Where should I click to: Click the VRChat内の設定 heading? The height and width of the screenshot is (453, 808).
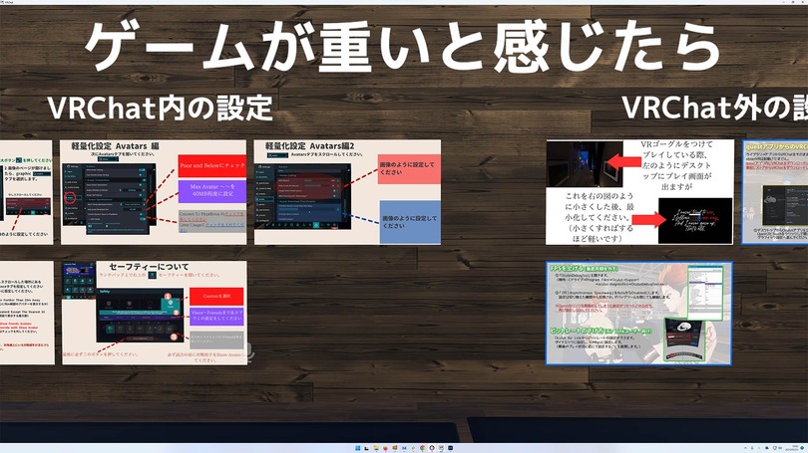[161, 108]
